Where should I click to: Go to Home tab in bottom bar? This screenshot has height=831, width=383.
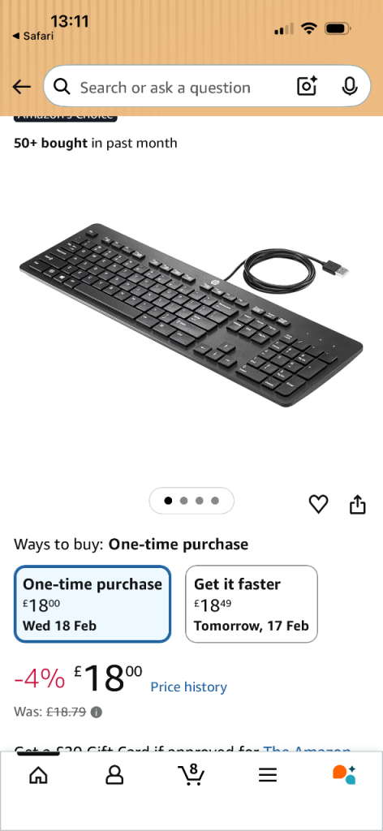pyautogui.click(x=38, y=775)
